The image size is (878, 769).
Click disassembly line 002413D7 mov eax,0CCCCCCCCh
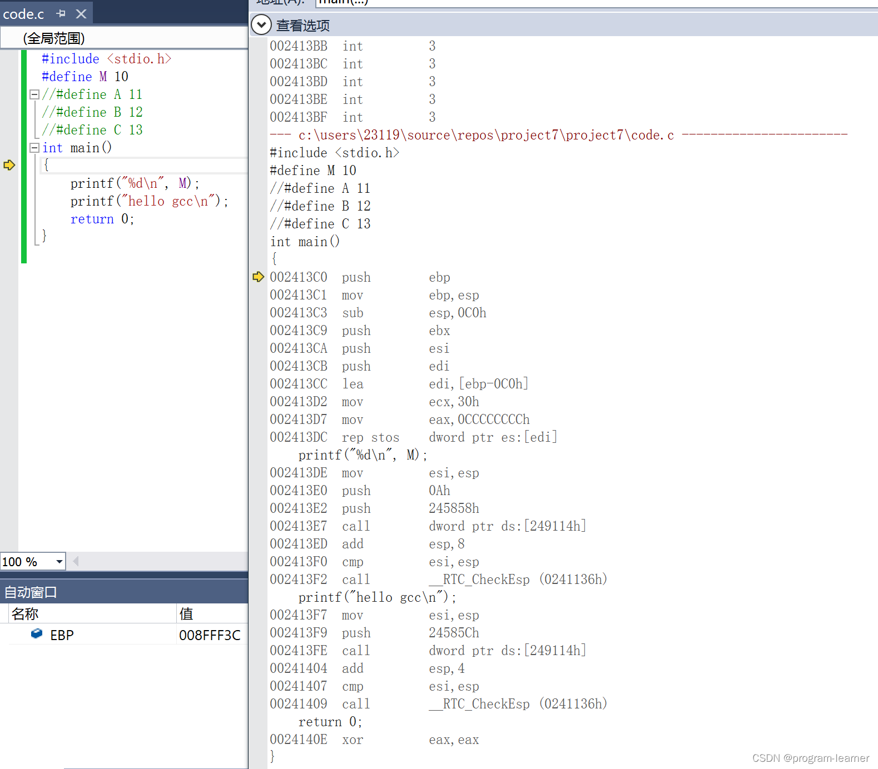click(x=400, y=420)
